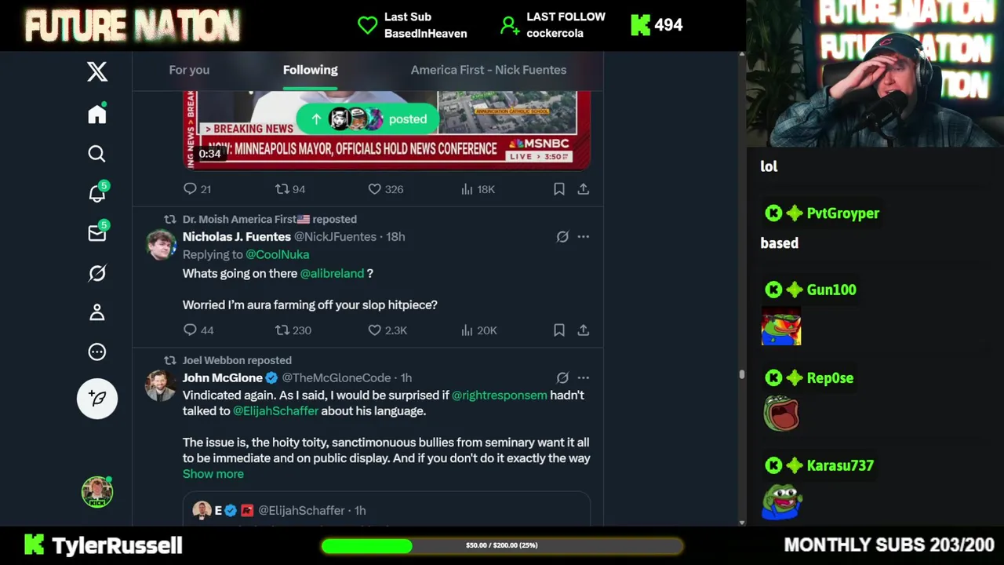Screen dimensions: 1004x565
Task: Open Nicholas J. Fuentes profile name
Action: (x=237, y=236)
